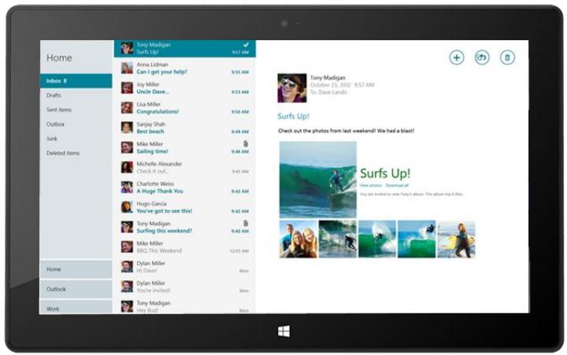The width and height of the screenshot is (567, 355).
Task: Click the attachment paperclip on Sailing time! email
Action: pyautogui.click(x=246, y=144)
